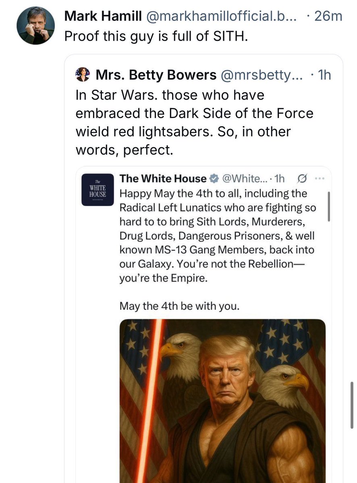
Task: Open Betty Bowers' quoted post text about red lightsabers
Action: (x=194, y=123)
